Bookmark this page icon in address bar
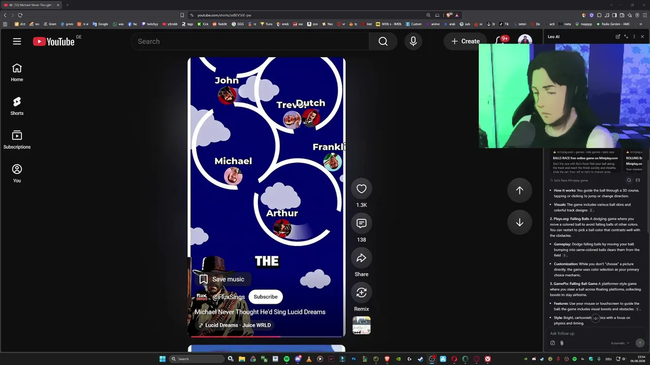The width and height of the screenshot is (650, 365). (182, 15)
